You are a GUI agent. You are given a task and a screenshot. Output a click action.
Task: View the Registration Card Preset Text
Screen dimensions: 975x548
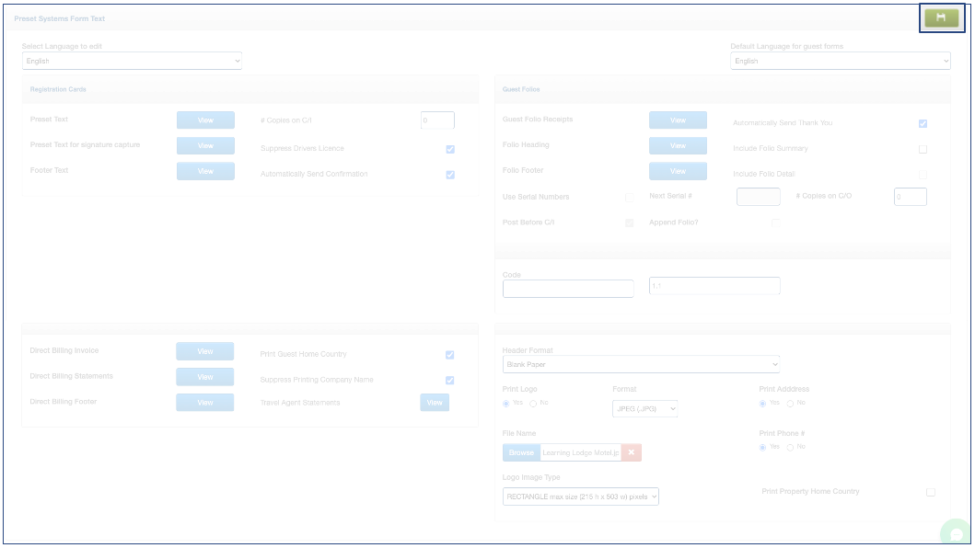click(x=205, y=120)
